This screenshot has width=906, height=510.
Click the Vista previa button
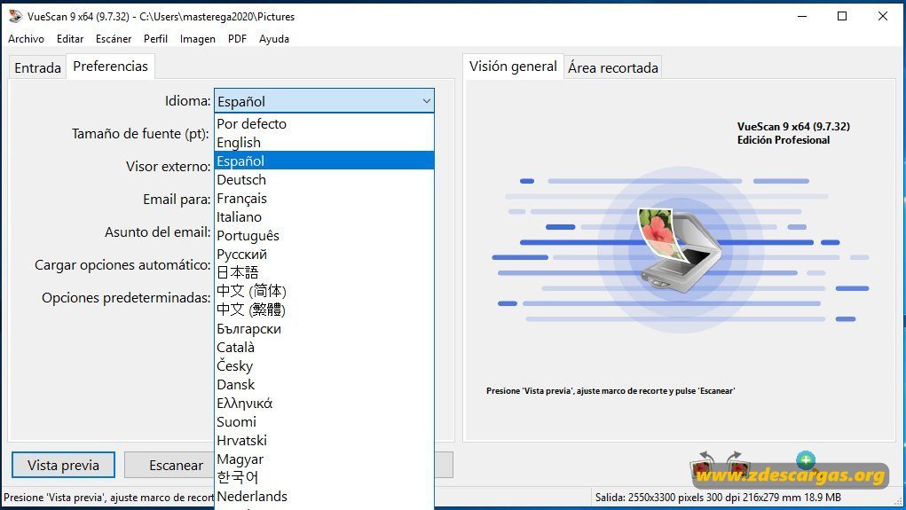click(63, 465)
